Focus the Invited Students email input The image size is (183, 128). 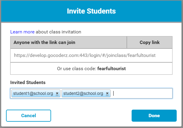141,93
